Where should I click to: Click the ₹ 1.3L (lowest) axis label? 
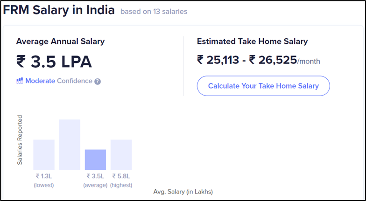tap(44, 180)
